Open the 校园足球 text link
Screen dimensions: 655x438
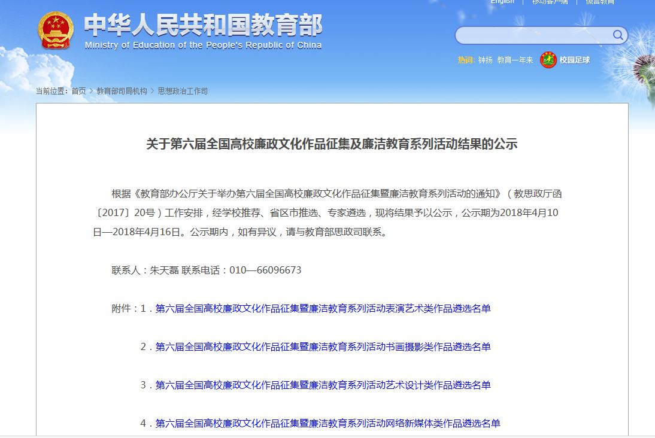coord(575,60)
